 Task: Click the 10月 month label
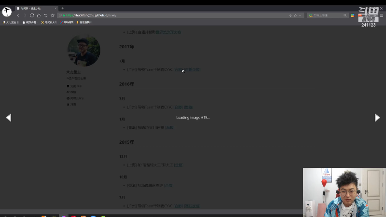click(x=123, y=177)
